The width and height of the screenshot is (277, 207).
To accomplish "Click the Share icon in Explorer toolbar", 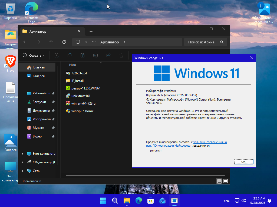I will coord(108,55).
